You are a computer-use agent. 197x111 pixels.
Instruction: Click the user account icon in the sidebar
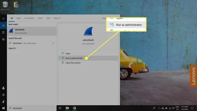pos(3,88)
